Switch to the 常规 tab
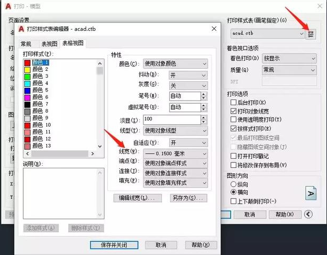This screenshot has height=255, width=327. coord(26,44)
